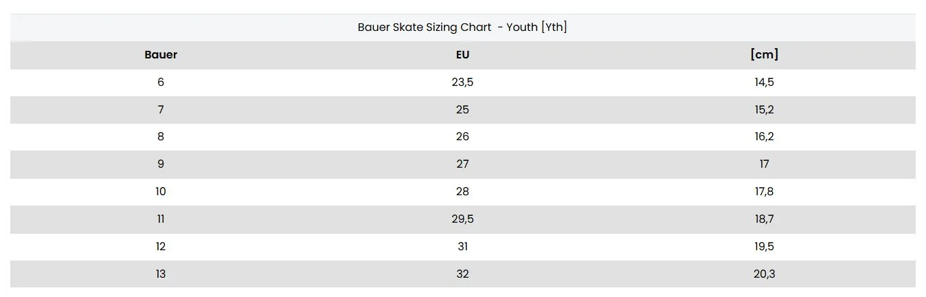Select Bauer size 6 cell
926x297 pixels.
click(x=161, y=82)
